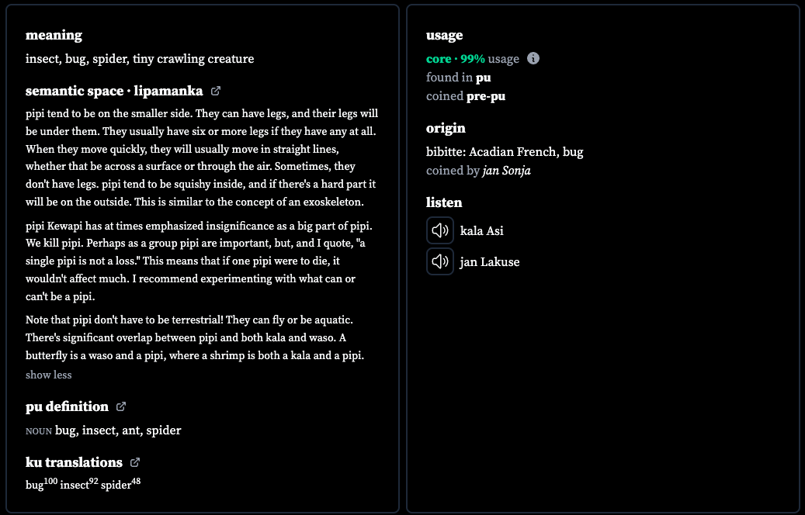Click the core · 99% usage label

(472, 59)
